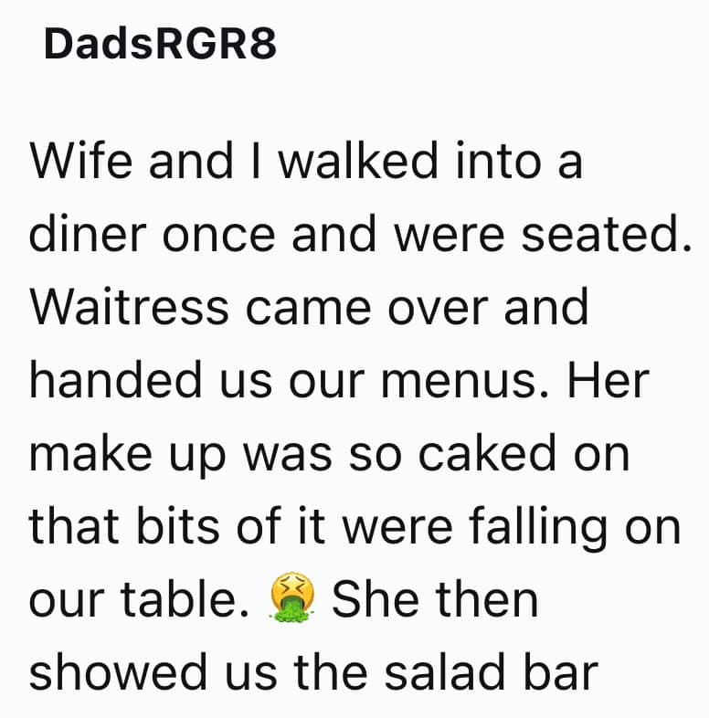
Task: Open the DadsRGR8 user profile
Action: click(x=159, y=46)
